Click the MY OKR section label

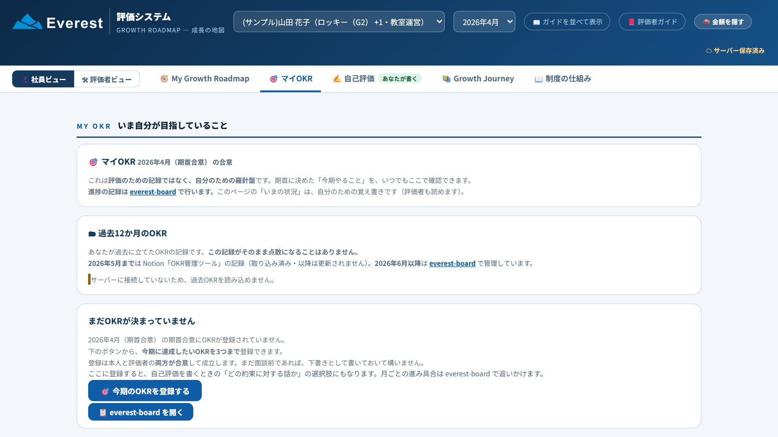point(94,126)
